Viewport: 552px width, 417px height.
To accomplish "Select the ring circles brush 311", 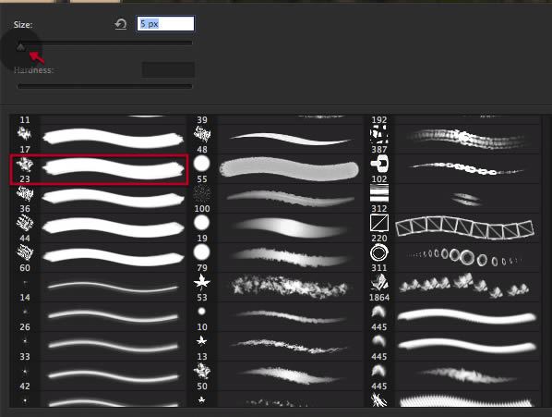I will click(x=453, y=258).
